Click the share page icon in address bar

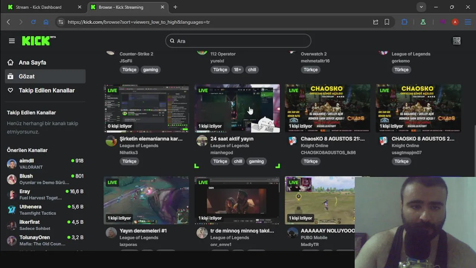pyautogui.click(x=376, y=22)
